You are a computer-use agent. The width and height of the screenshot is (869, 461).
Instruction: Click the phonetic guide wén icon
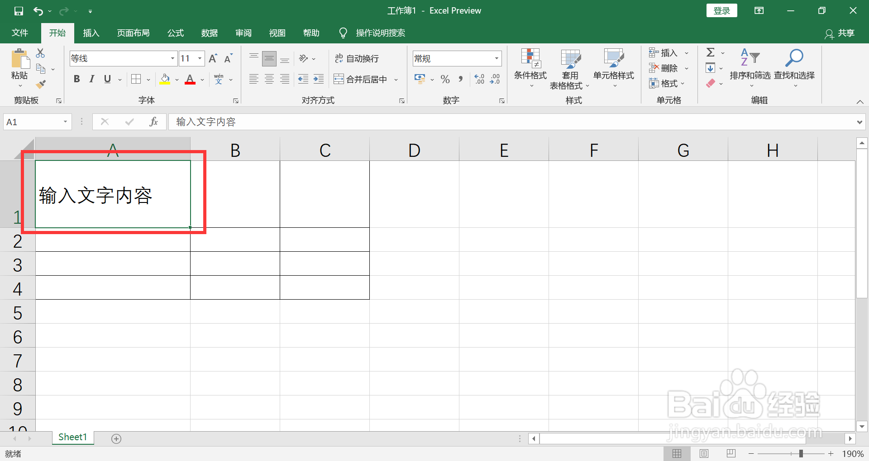(219, 79)
